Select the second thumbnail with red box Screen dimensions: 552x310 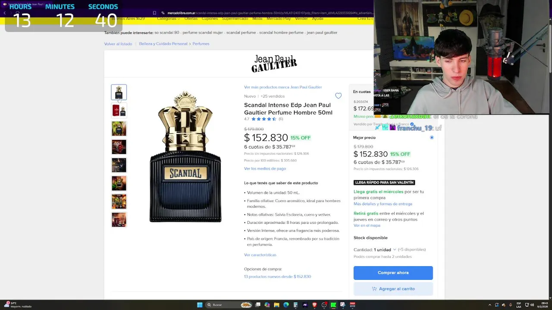point(119,110)
